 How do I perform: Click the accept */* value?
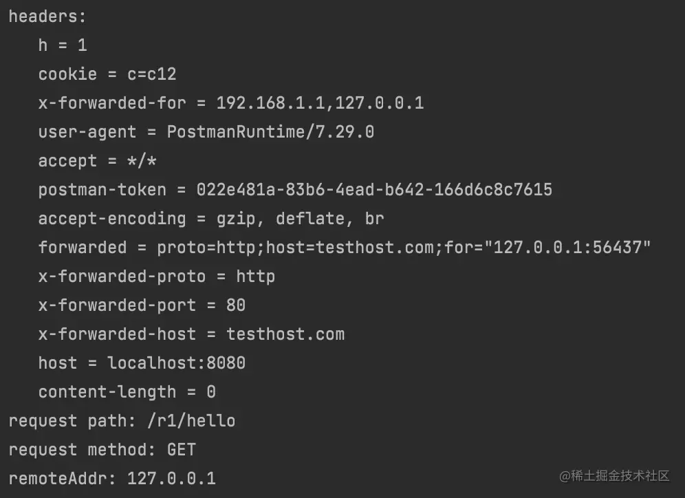[142, 161]
